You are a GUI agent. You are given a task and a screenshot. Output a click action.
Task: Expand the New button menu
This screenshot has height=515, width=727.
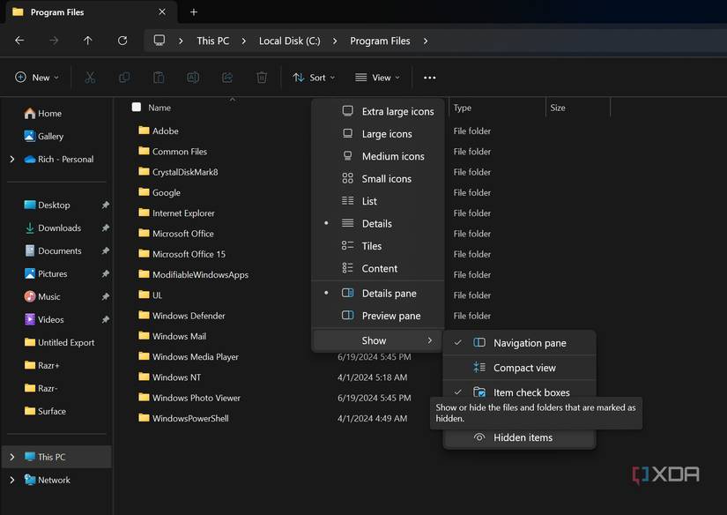coord(36,78)
